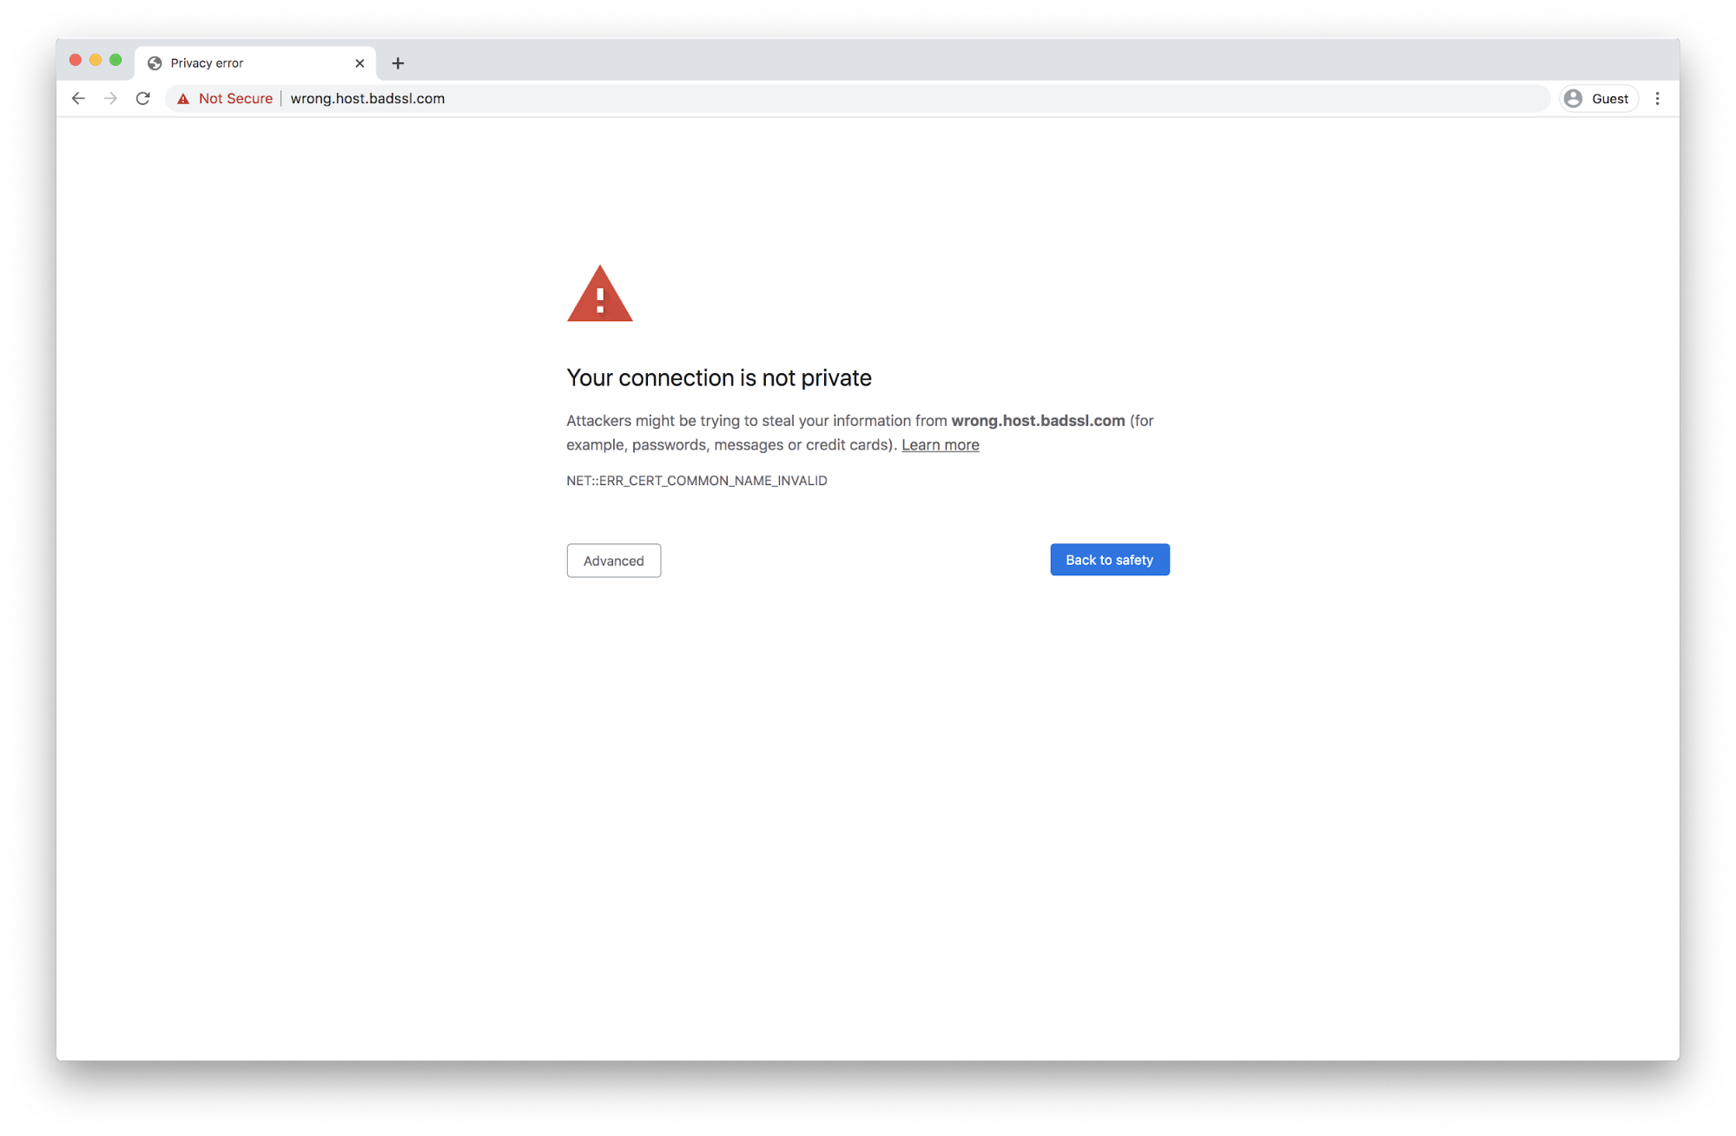Click the Privacy error tab close button
This screenshot has width=1736, height=1136.
pyautogui.click(x=358, y=62)
